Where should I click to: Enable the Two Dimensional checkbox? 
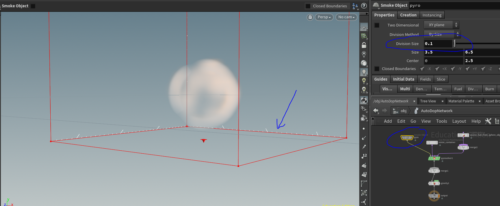(x=377, y=25)
